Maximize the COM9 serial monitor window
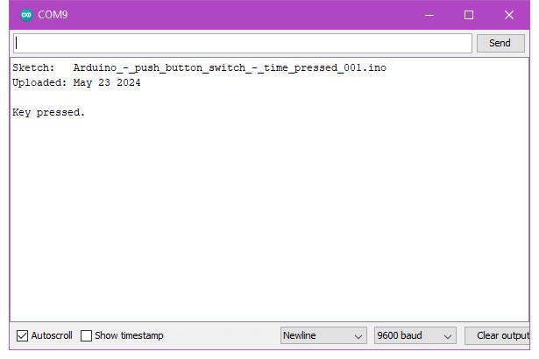Viewport: 539px width, 359px height. pos(469,15)
